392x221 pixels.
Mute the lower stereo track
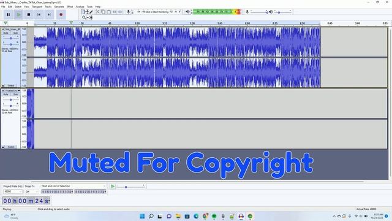6,94
